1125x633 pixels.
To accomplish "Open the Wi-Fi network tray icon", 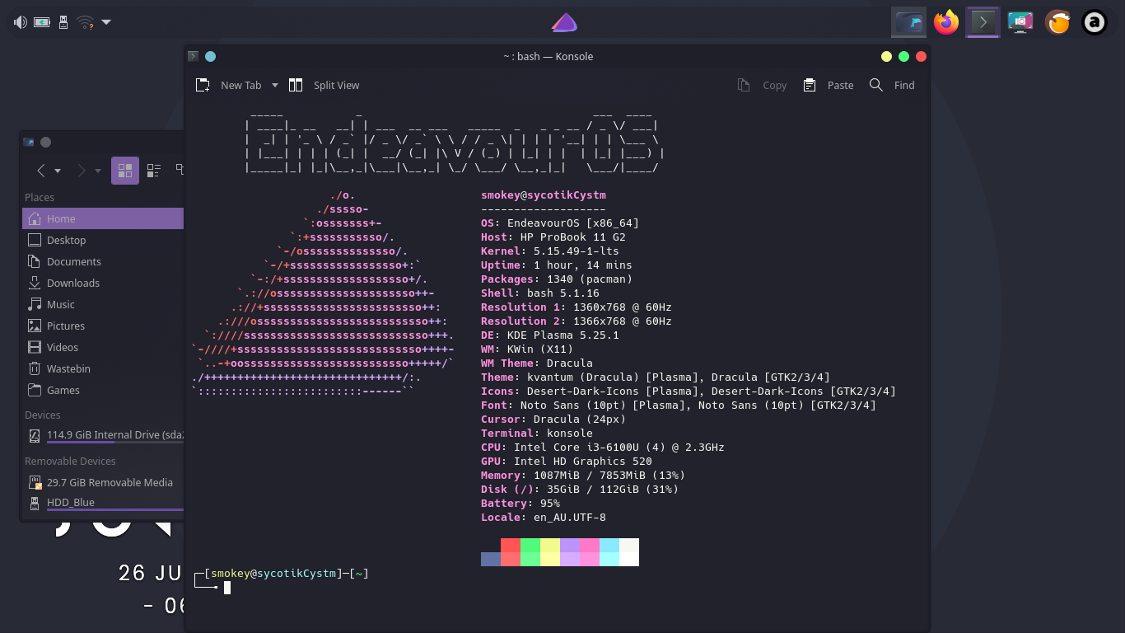I will 85,22.
